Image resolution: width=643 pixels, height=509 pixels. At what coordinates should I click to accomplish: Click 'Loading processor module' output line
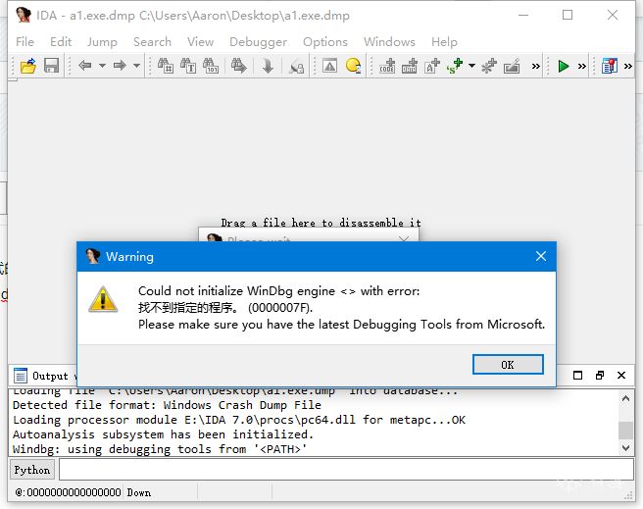(x=239, y=420)
